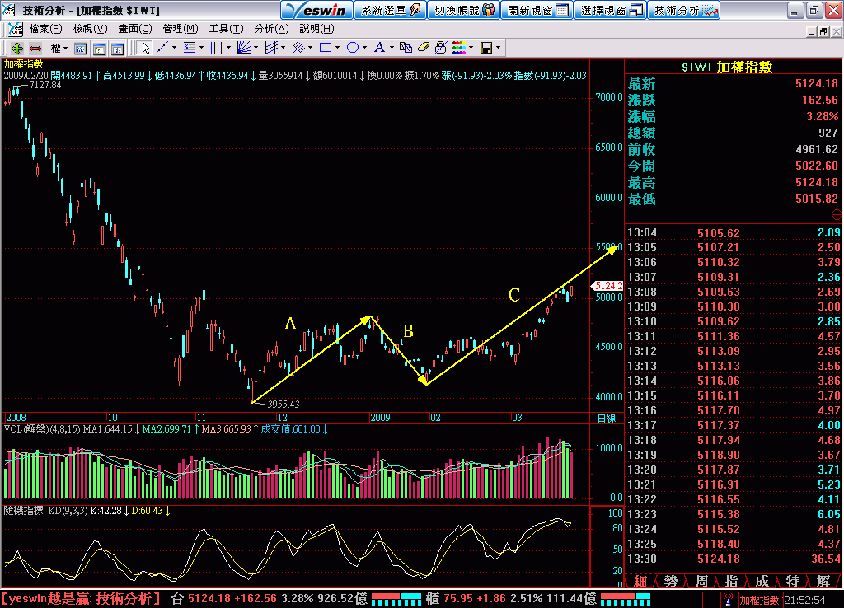This screenshot has width=844, height=608.
Task: Toggle the second chart window layout icon
Action: coord(99,49)
